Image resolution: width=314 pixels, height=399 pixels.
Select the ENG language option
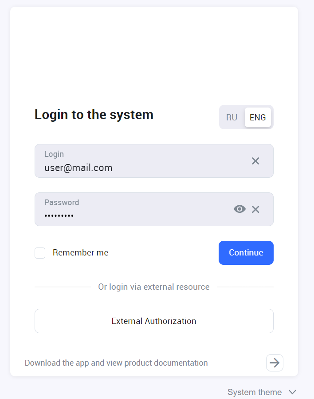pos(258,117)
